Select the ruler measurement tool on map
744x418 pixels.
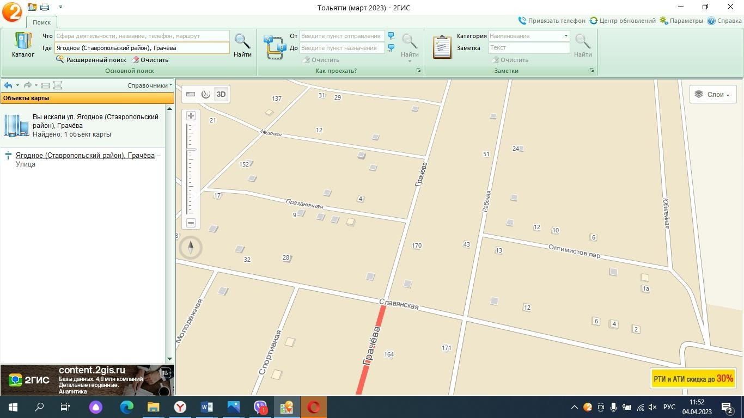[x=191, y=94]
